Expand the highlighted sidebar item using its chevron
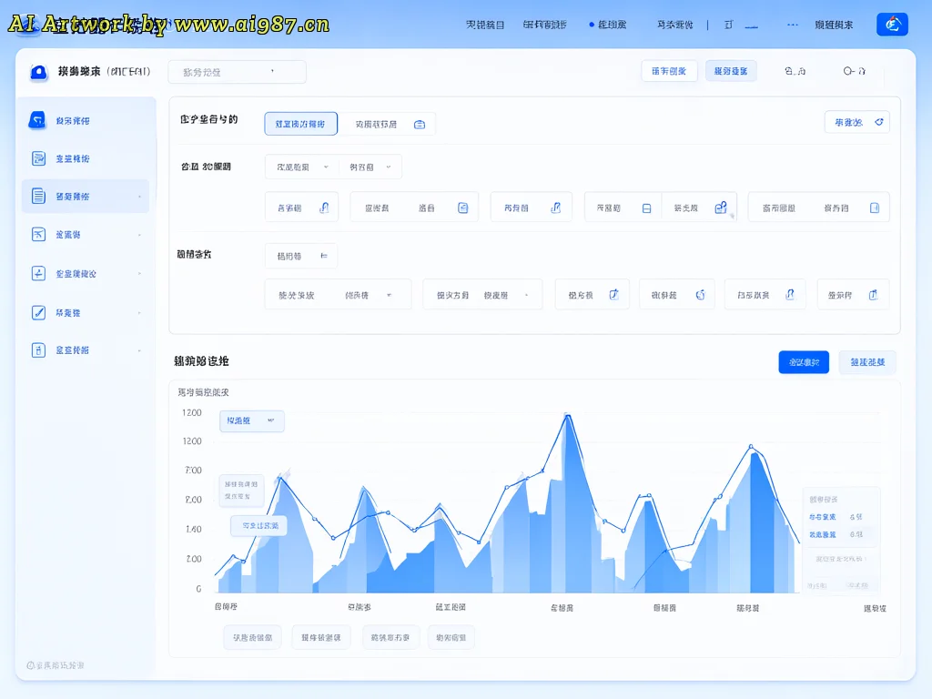Screen dimensions: 932x699 pyautogui.click(x=139, y=197)
